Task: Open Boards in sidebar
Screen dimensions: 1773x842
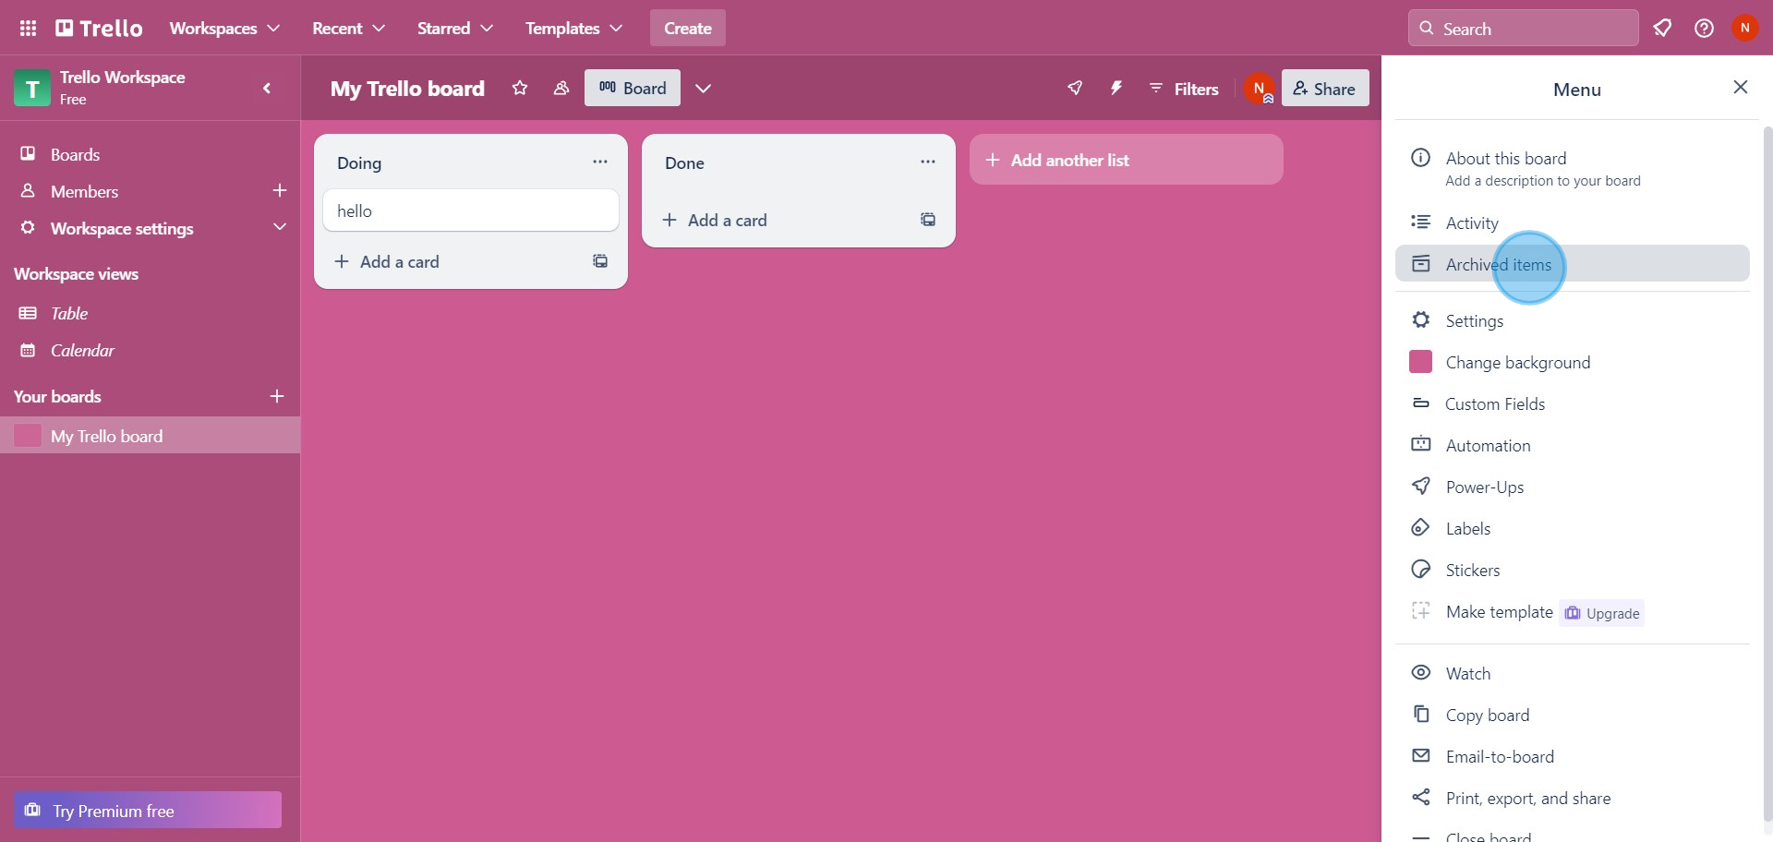Action: (x=150, y=154)
